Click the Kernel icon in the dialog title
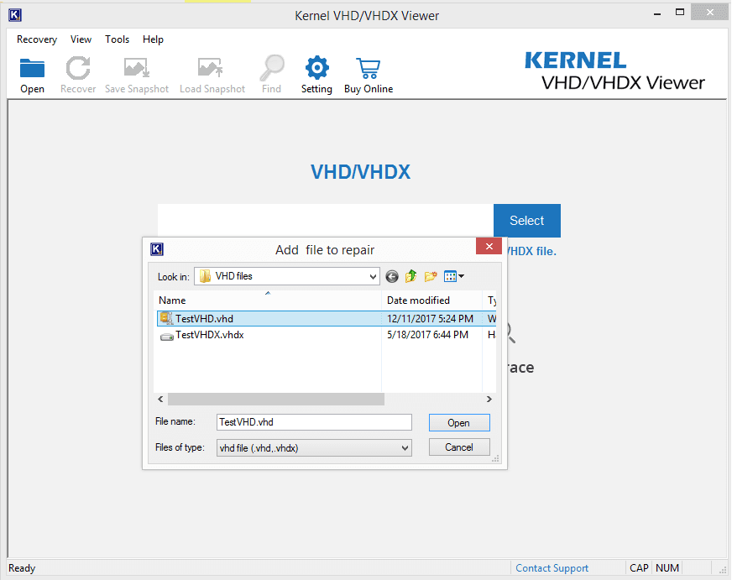 click(157, 249)
